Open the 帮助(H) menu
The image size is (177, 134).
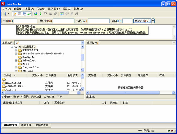(x=78, y=9)
